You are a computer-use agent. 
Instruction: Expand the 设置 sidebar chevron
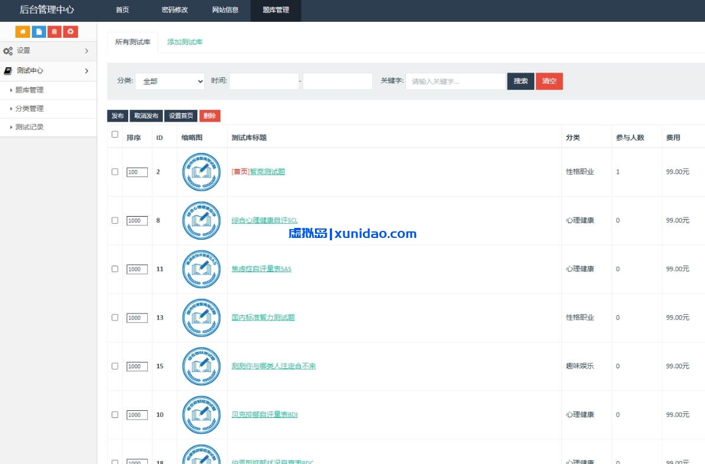click(x=86, y=51)
